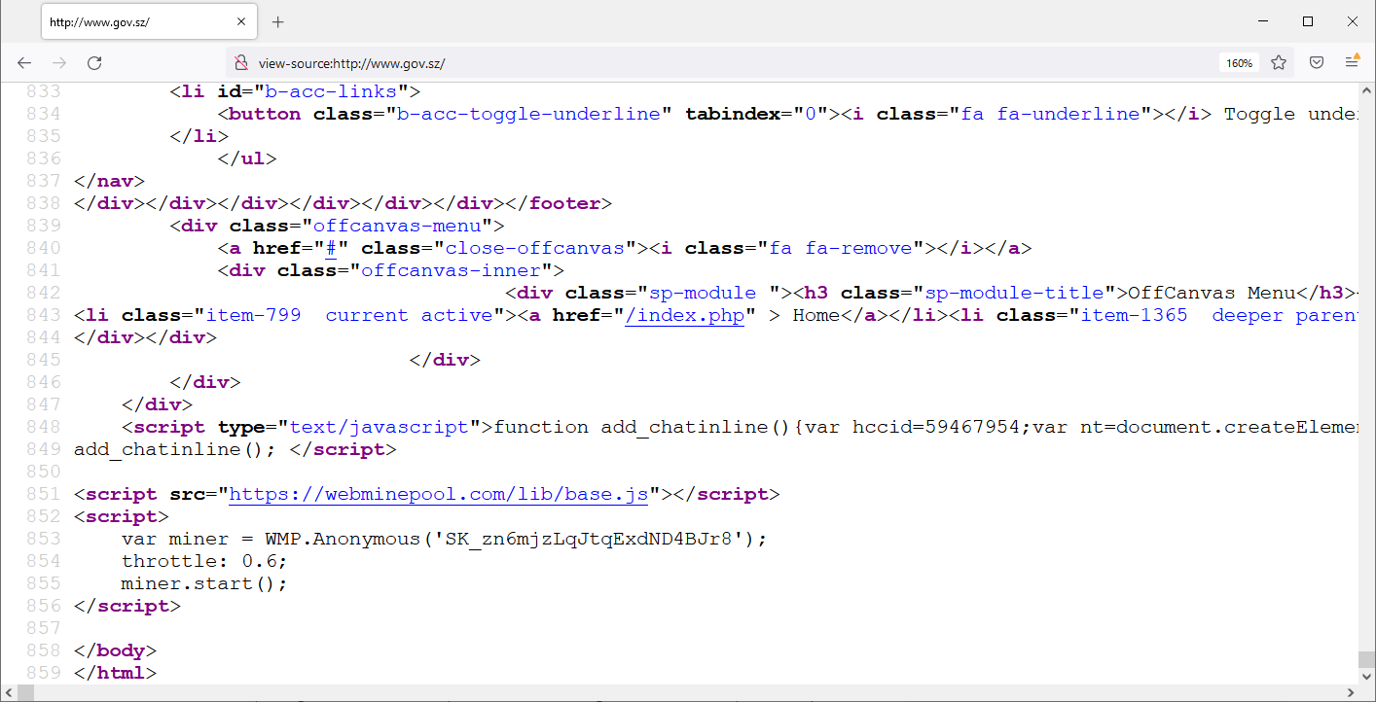Image resolution: width=1376 pixels, height=702 pixels.
Task: Select the http://www.gov.sz/ tab
Action: pyautogui.click(x=149, y=21)
